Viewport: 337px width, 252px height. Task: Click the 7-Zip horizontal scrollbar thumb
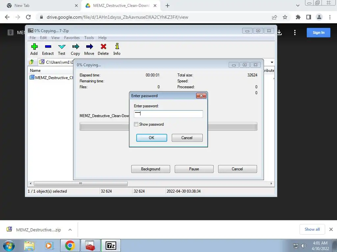point(81,184)
